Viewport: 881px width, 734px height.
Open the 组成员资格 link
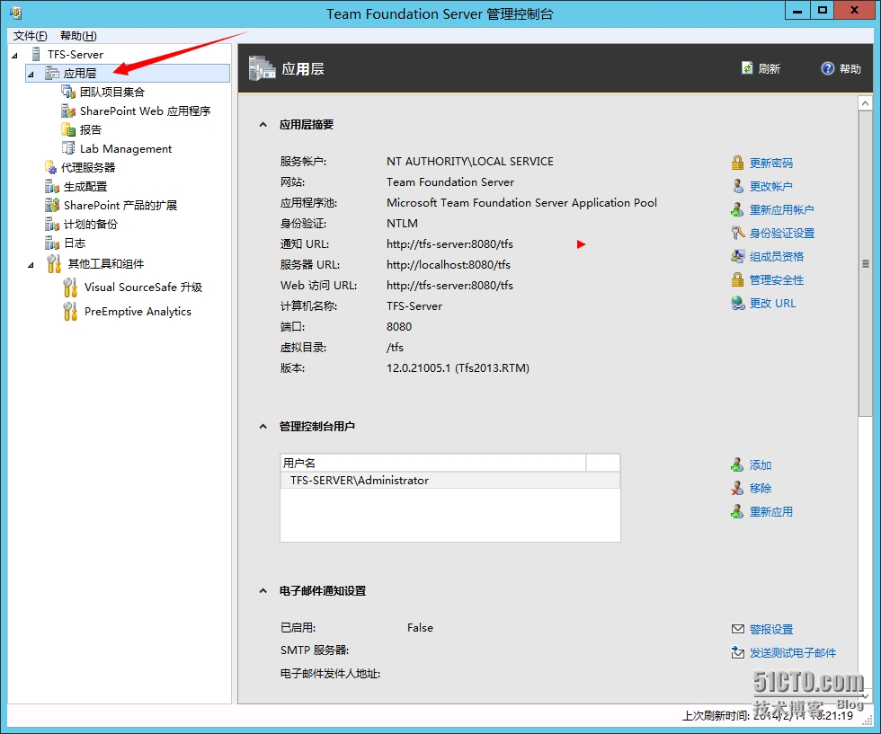(x=777, y=257)
